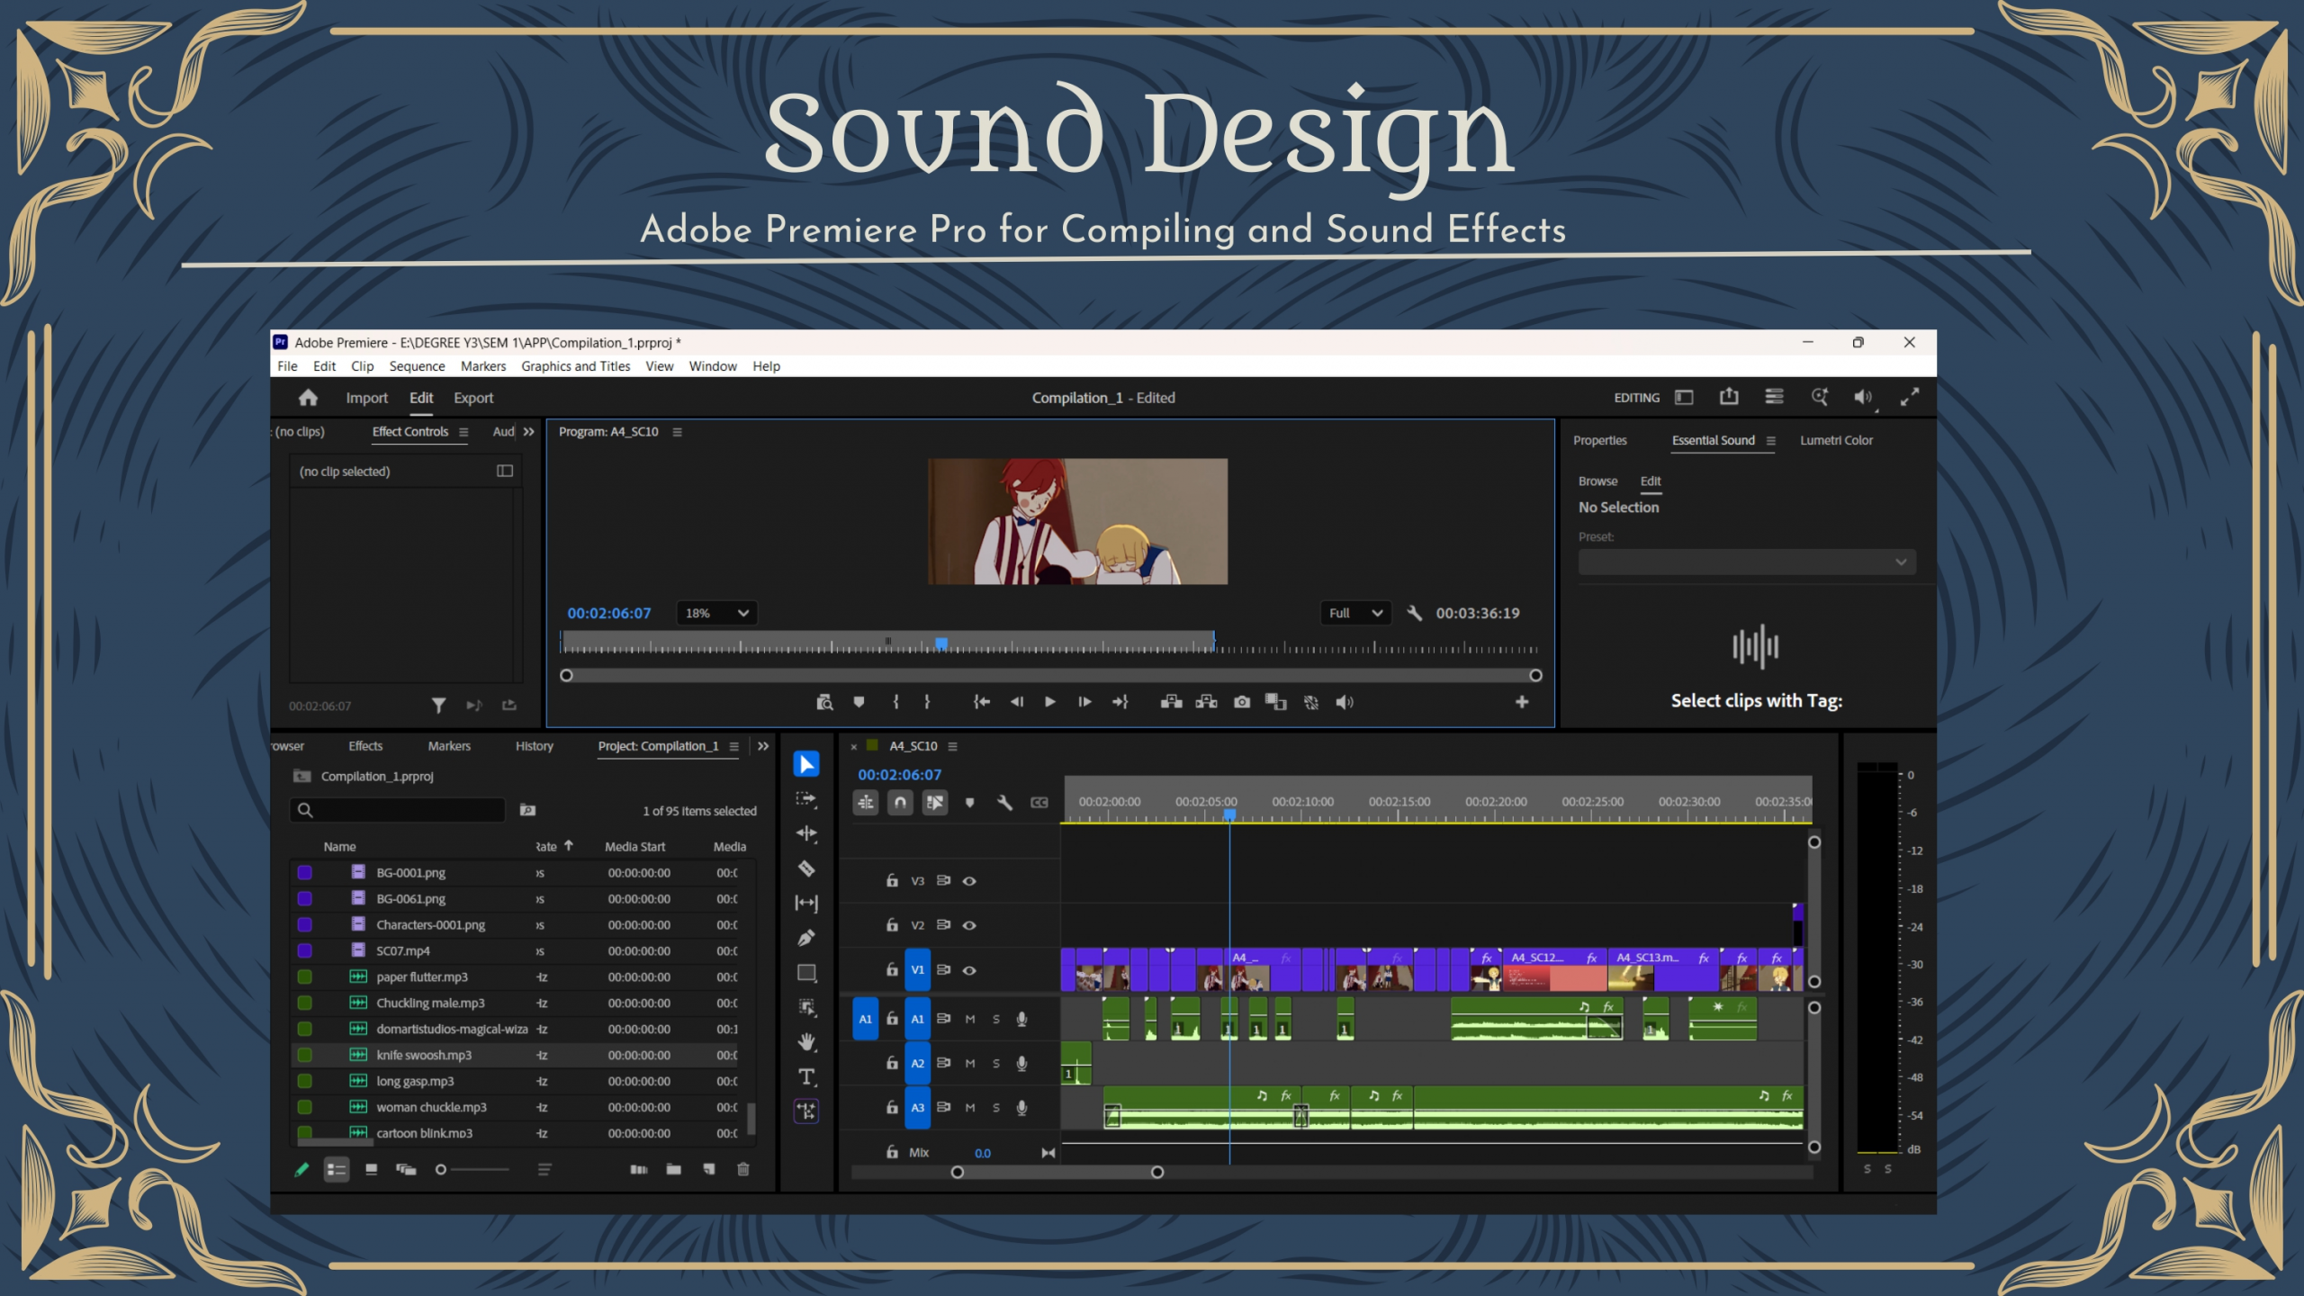
Task: Click the Find bin search icon
Action: 527,811
